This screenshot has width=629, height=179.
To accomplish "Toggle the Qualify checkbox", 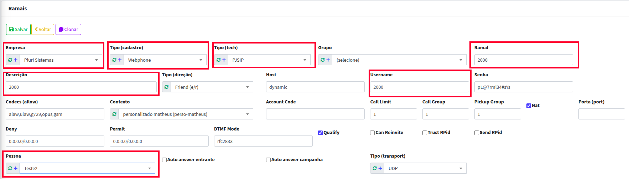I will (x=320, y=133).
